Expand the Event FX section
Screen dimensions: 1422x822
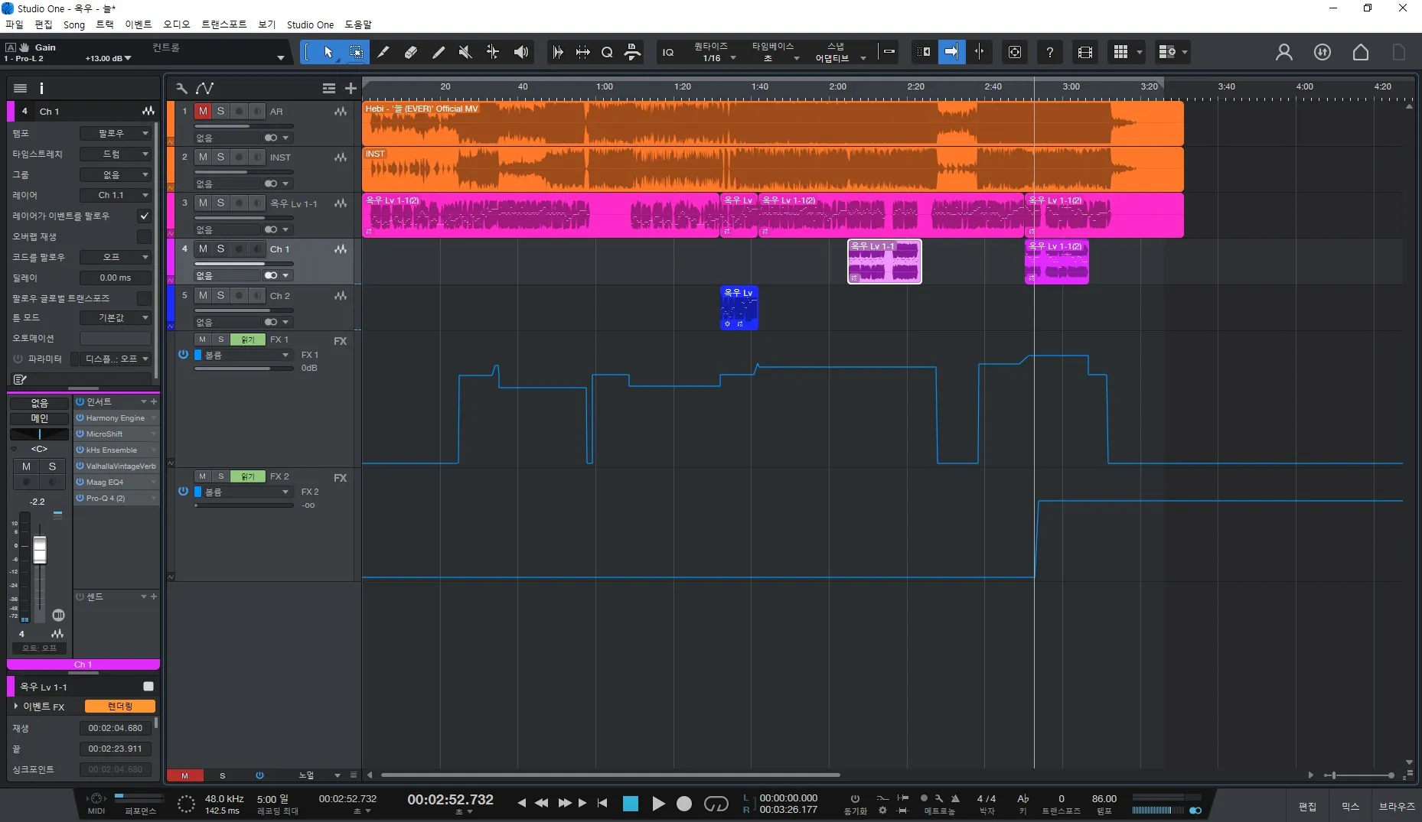coord(16,707)
